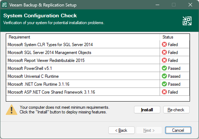Minimize the setup window
Image resolution: width=199 pixels, height=139 pixels.
coord(157,5)
